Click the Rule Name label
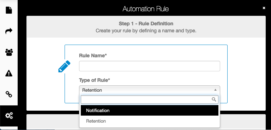 pyautogui.click(x=93, y=56)
